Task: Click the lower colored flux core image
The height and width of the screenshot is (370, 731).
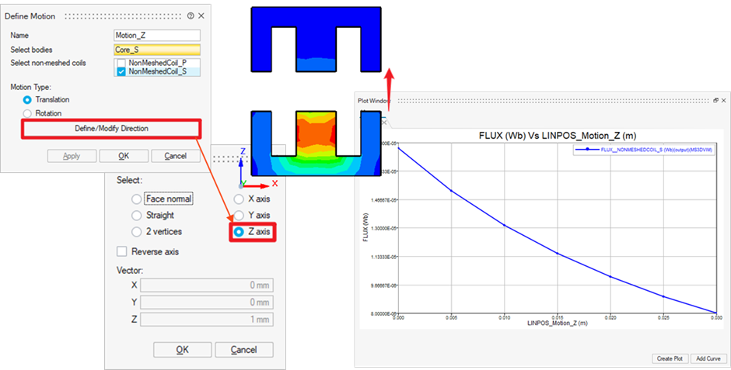Action: tap(316, 144)
